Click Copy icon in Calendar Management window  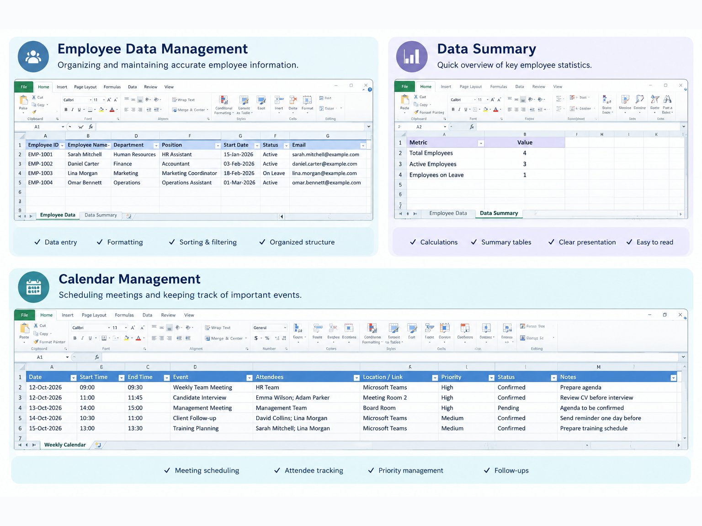(36, 334)
